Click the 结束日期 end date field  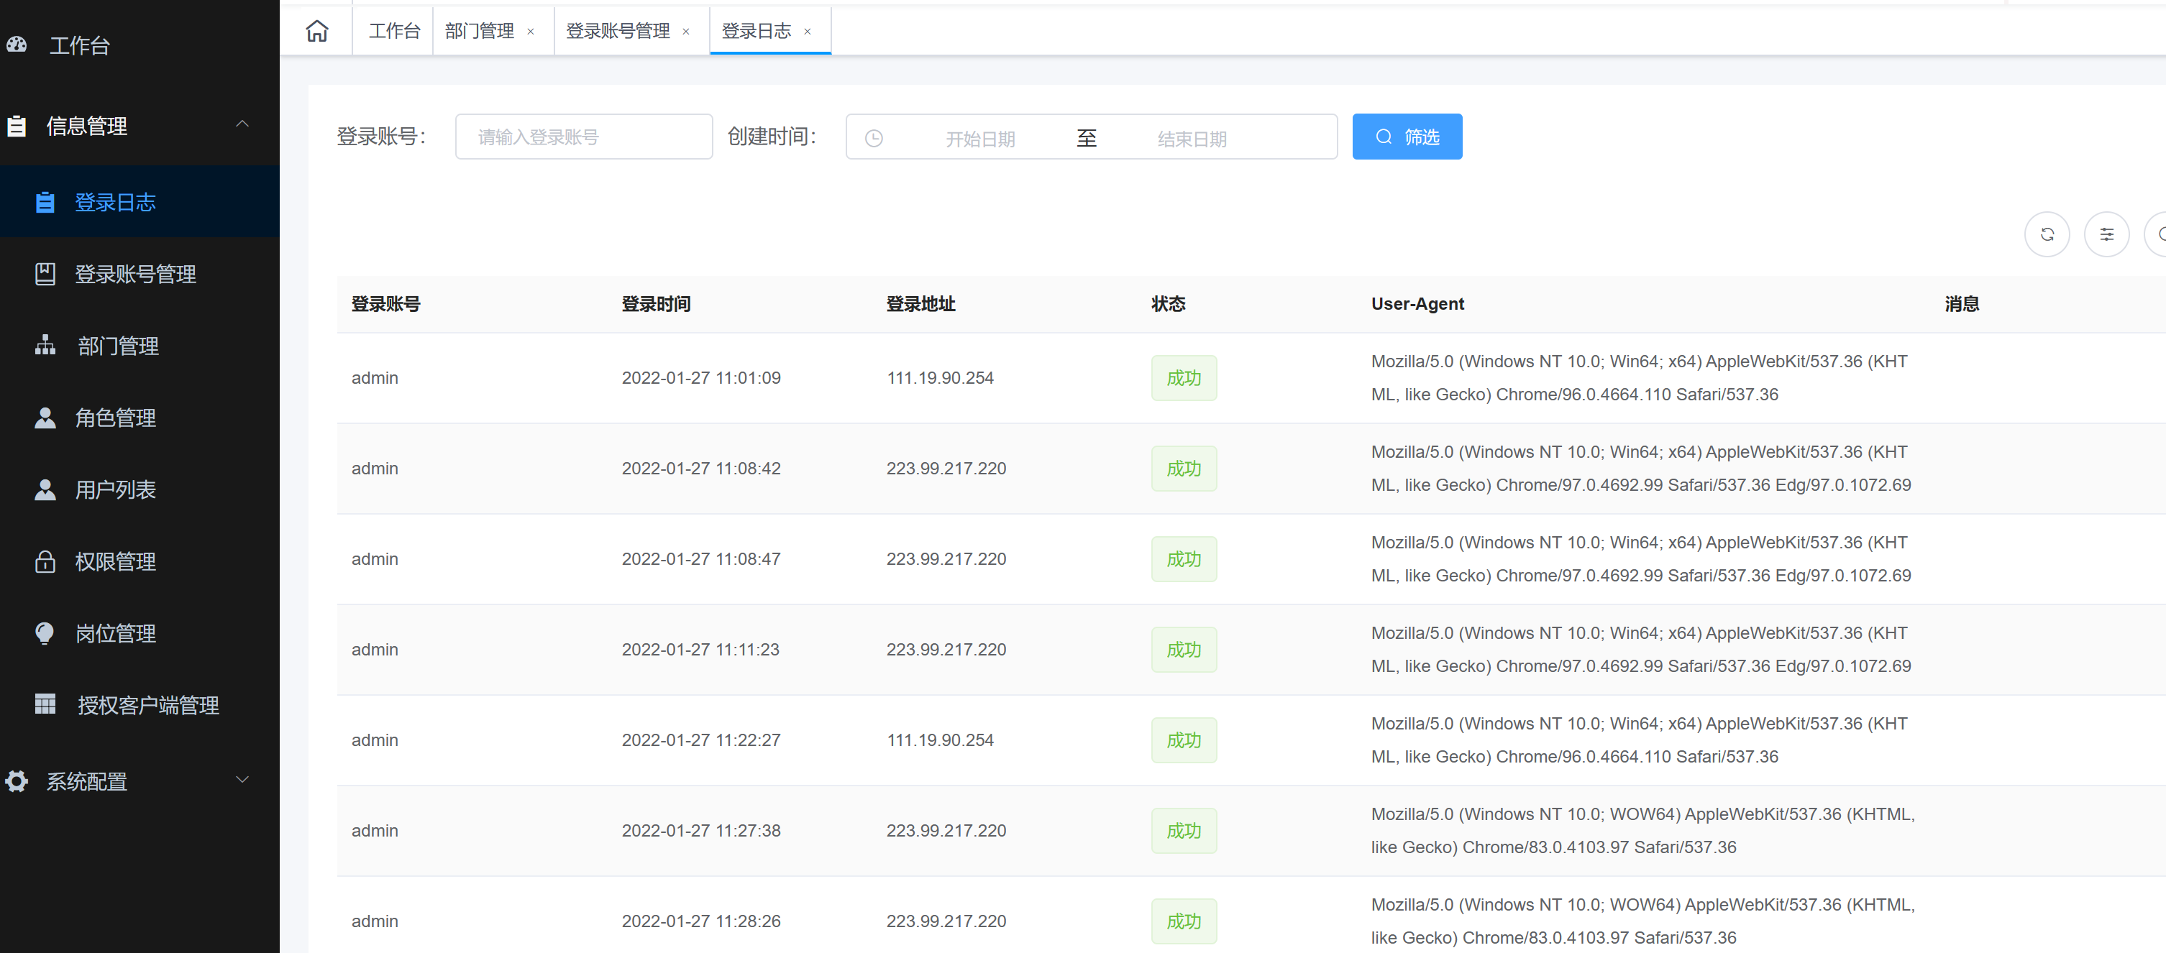point(1192,138)
